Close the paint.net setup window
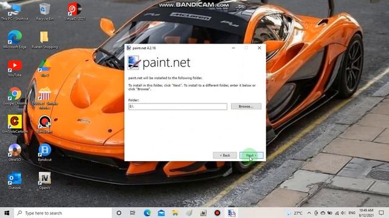389x218 pixels. 260,48
